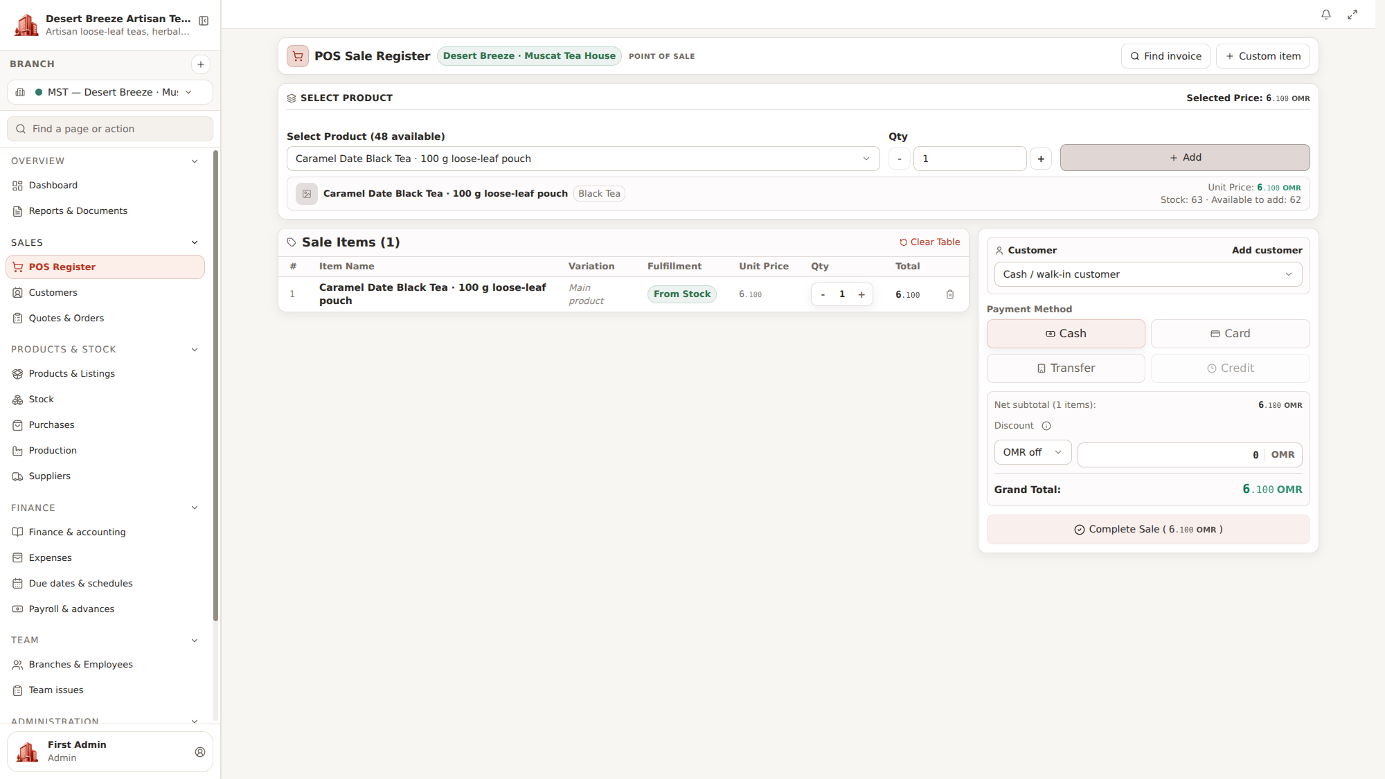Open Products & Listings
Screen dimensions: 1385x779
(105, 374)
